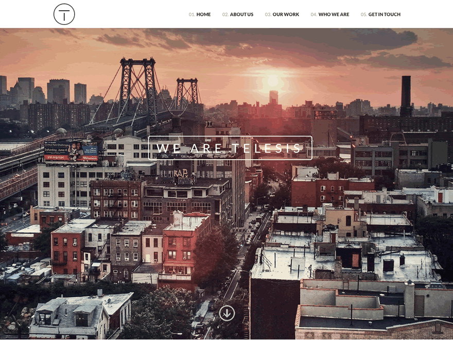
Task: Click the dark smokestack on skyline
Action: click(x=406, y=96)
